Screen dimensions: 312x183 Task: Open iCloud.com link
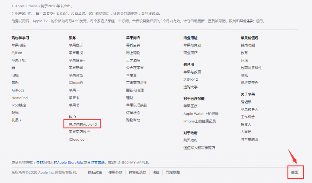78,139
